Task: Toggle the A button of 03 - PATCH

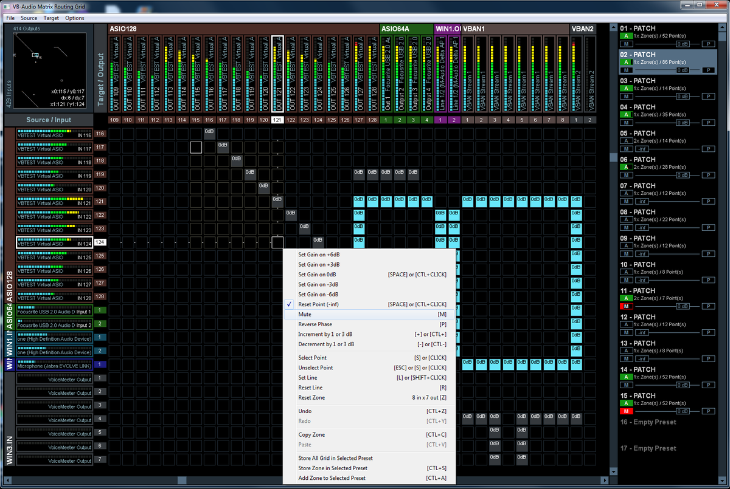Action: (x=625, y=88)
